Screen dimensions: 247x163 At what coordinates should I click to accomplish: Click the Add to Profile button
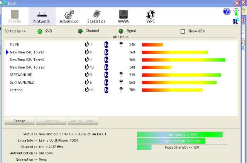83,121
